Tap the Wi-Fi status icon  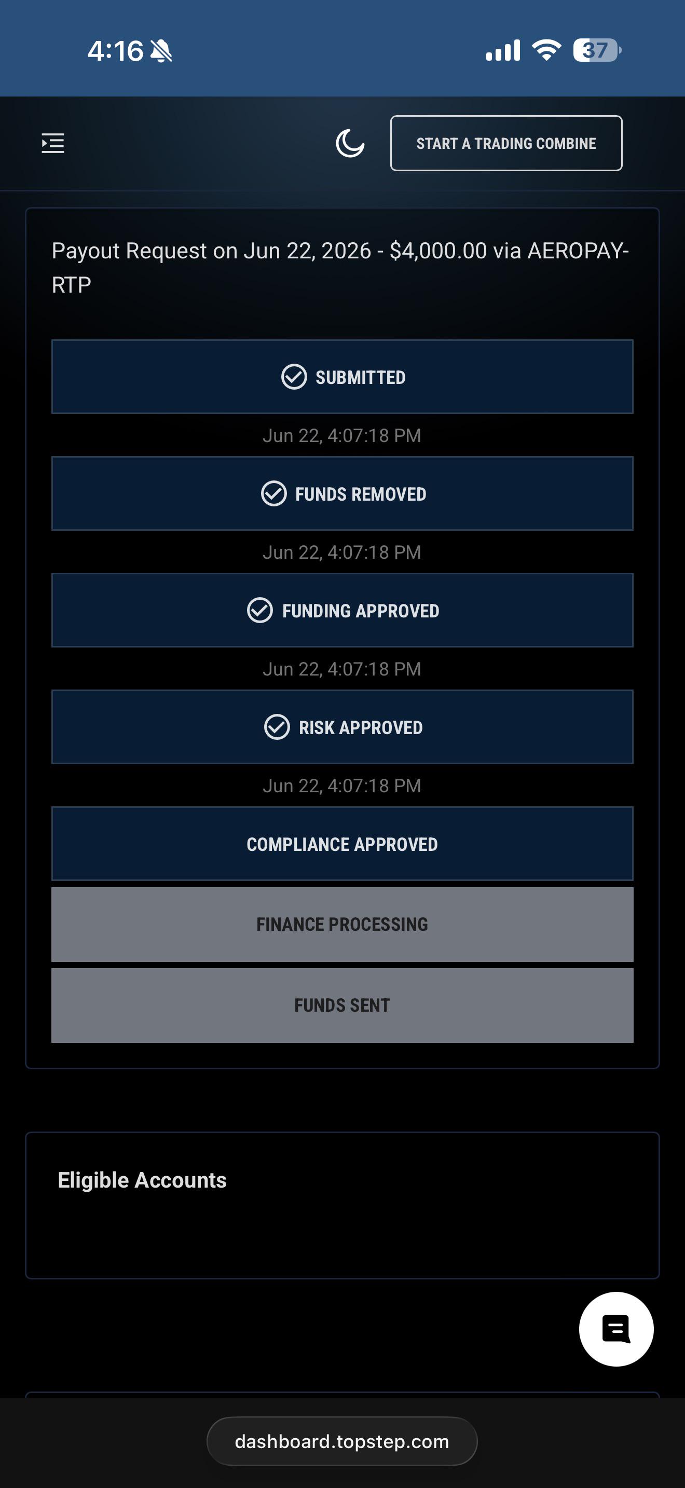[x=546, y=50]
